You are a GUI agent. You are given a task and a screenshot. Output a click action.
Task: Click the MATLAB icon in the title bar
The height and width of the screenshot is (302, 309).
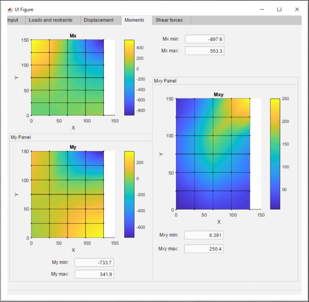pos(10,9)
